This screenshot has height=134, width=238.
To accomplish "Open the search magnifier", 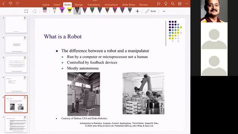I will point(173,4).
